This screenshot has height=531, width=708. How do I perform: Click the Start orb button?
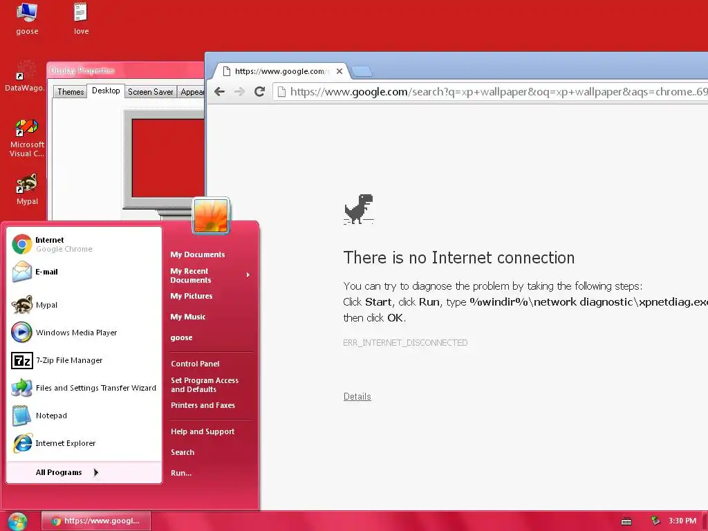17,521
